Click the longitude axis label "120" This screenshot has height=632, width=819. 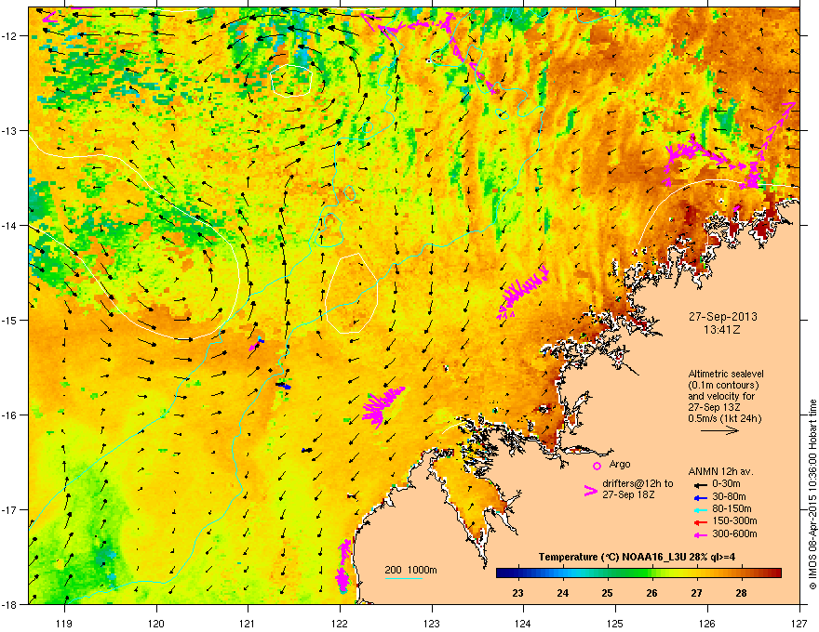[156, 624]
